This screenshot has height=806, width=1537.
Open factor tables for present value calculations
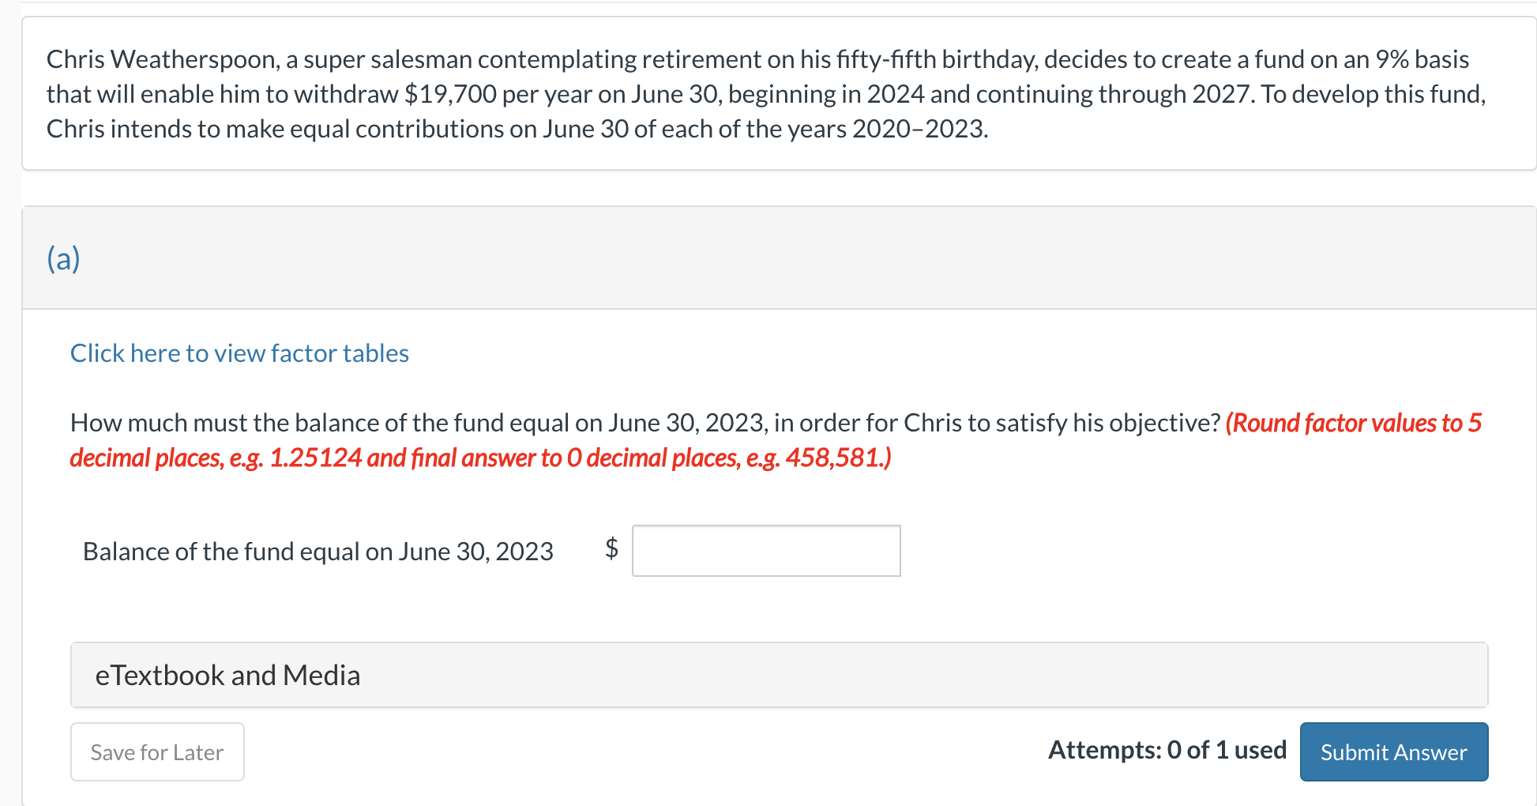pyautogui.click(x=239, y=353)
